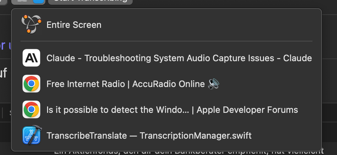The width and height of the screenshot is (337, 155).
Task: Toggle the blue source picker popup button
Action: [39, 1]
